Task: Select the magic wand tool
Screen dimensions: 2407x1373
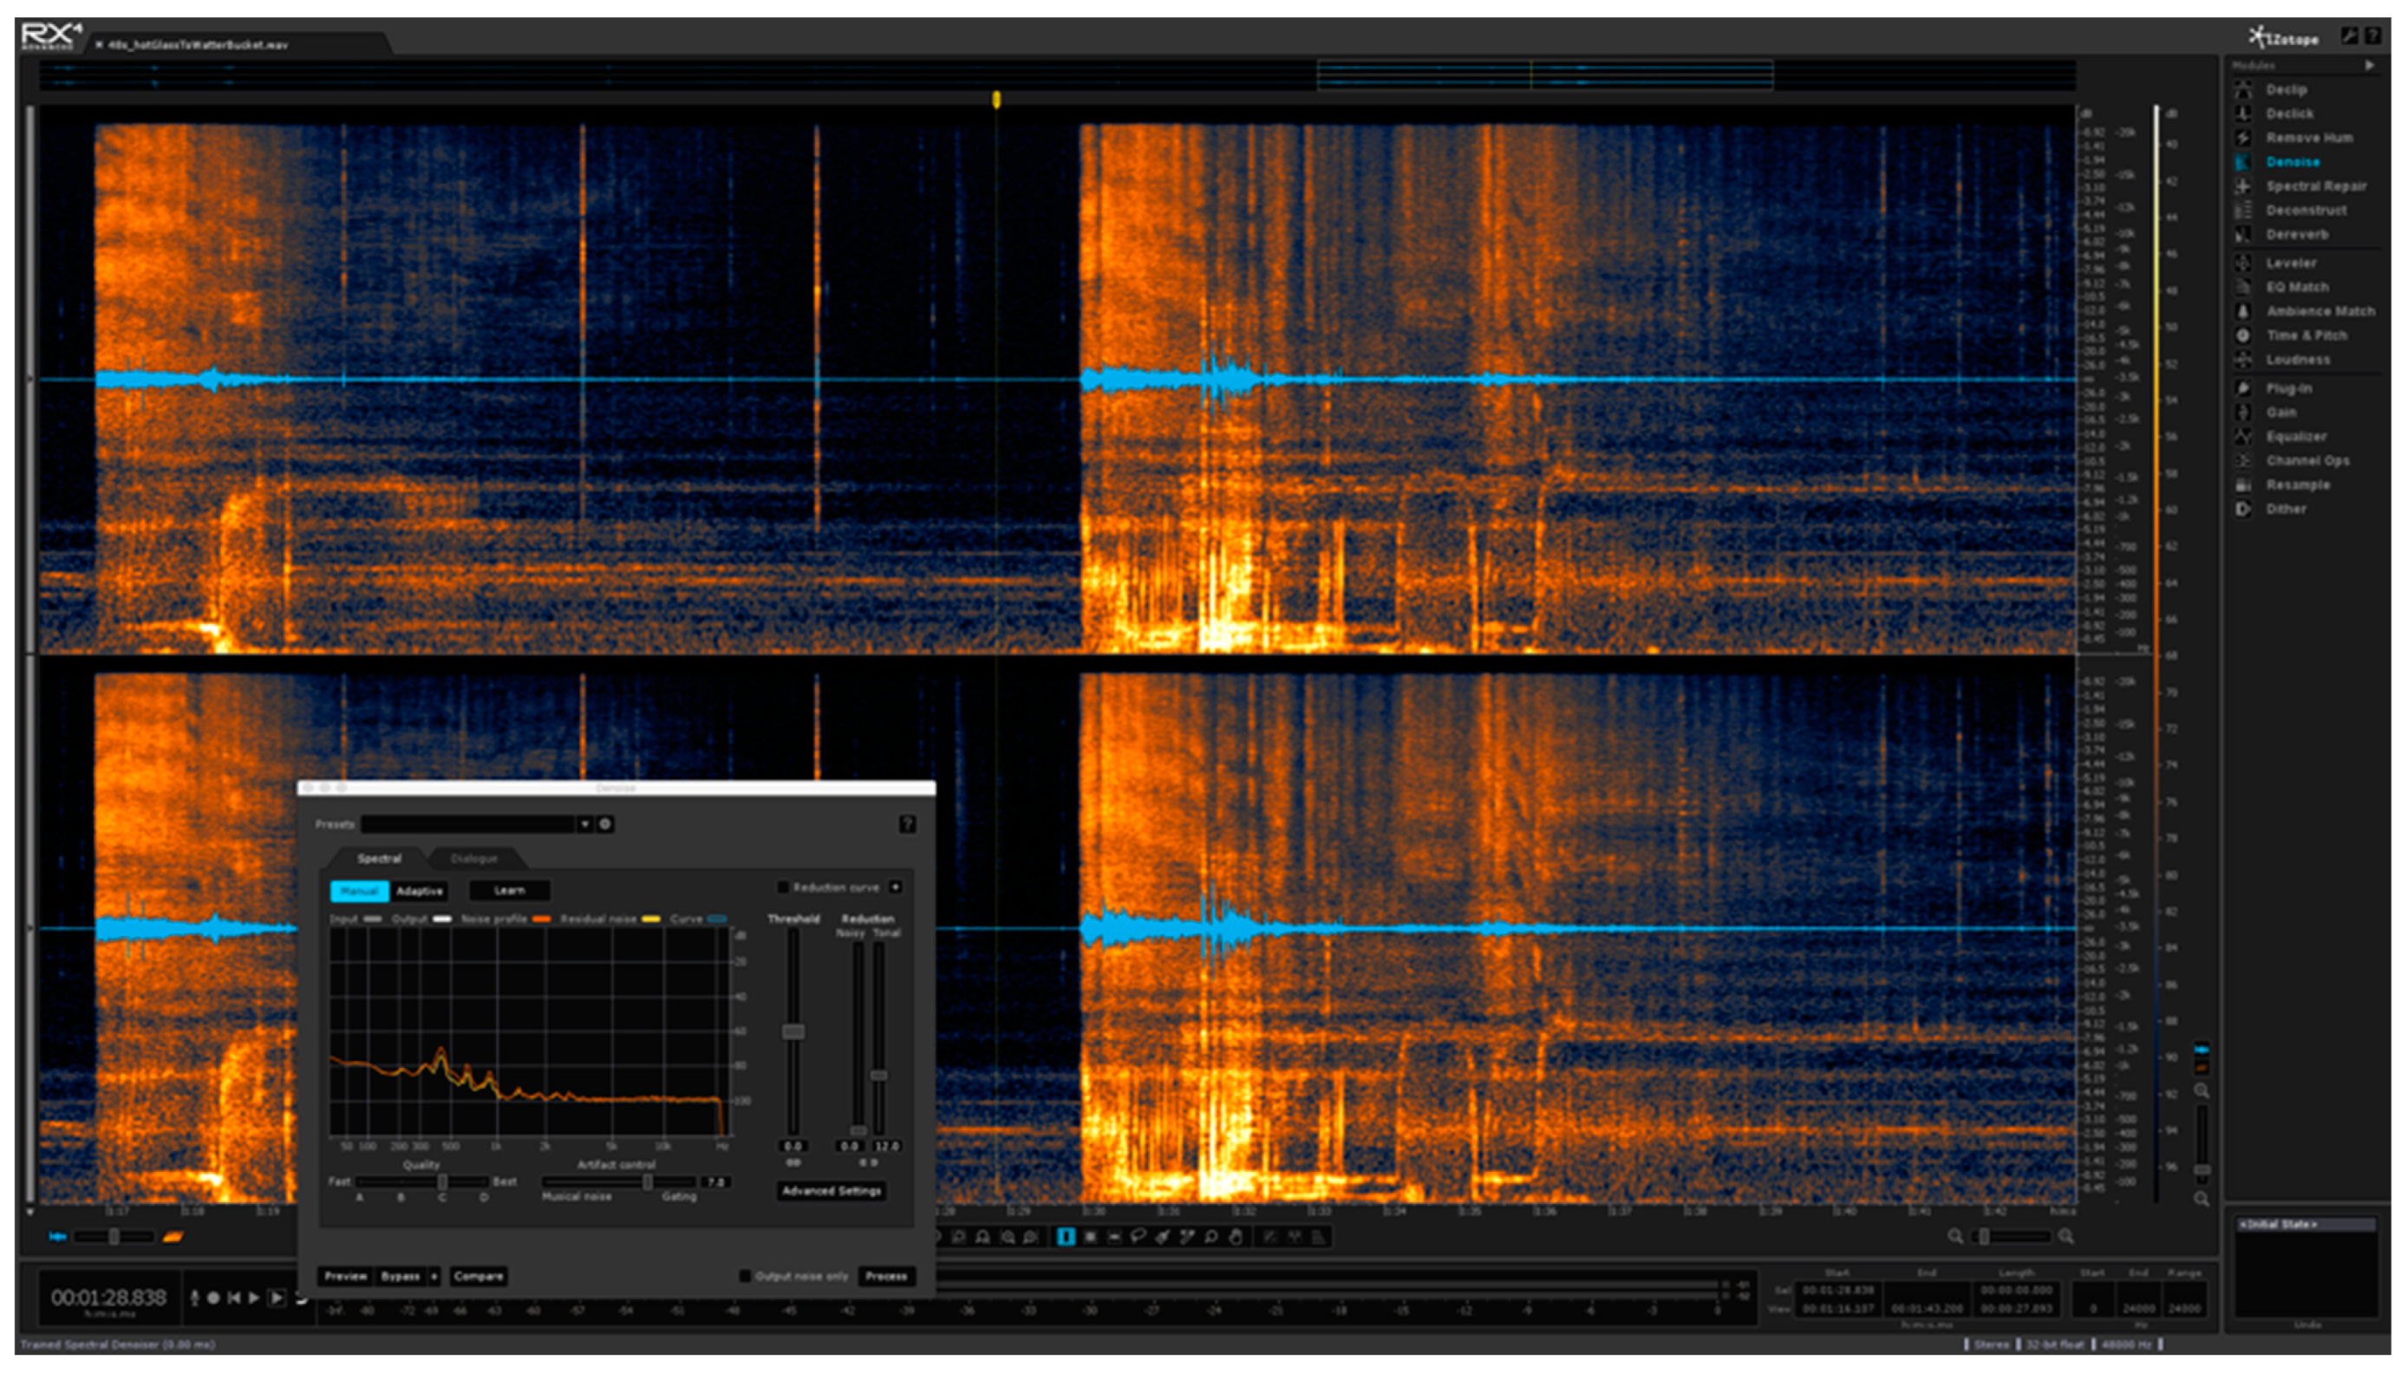Action: (x=1186, y=1237)
